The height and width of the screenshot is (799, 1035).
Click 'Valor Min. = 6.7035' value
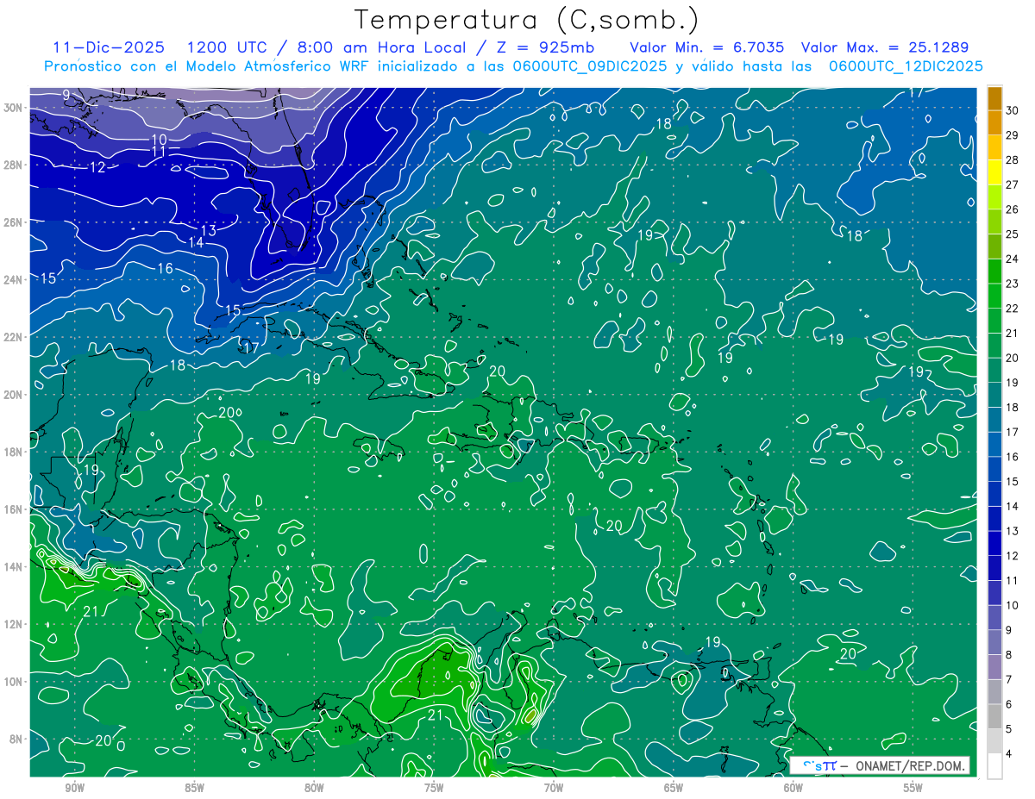click(707, 47)
